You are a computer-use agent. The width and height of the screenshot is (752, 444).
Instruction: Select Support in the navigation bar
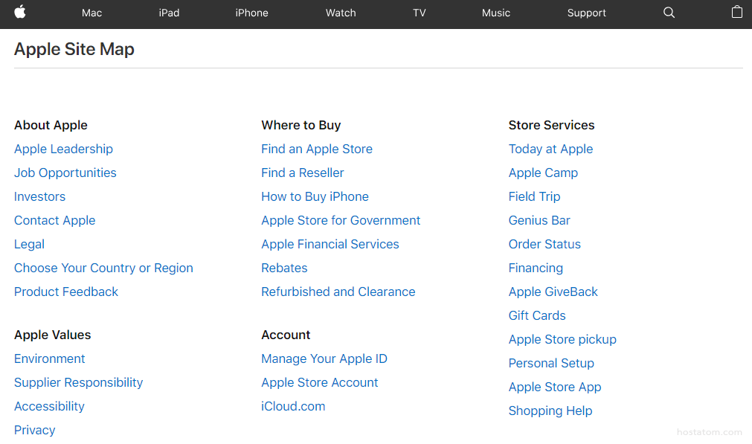pos(586,13)
